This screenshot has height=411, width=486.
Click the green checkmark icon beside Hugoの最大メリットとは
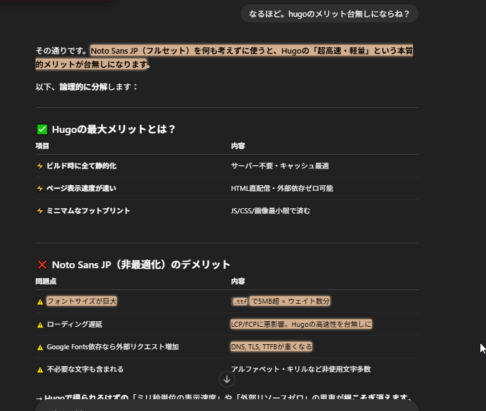point(42,130)
